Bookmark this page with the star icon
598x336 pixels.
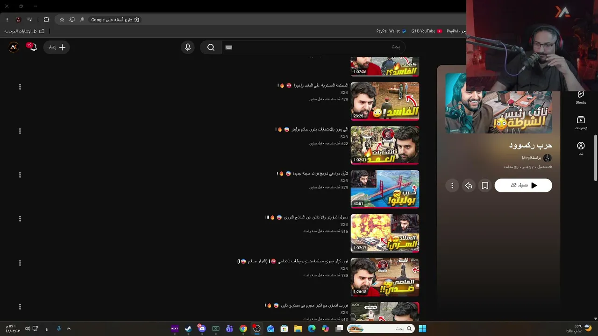tap(62, 20)
